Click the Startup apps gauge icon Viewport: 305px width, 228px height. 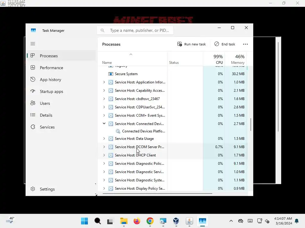click(x=33, y=91)
